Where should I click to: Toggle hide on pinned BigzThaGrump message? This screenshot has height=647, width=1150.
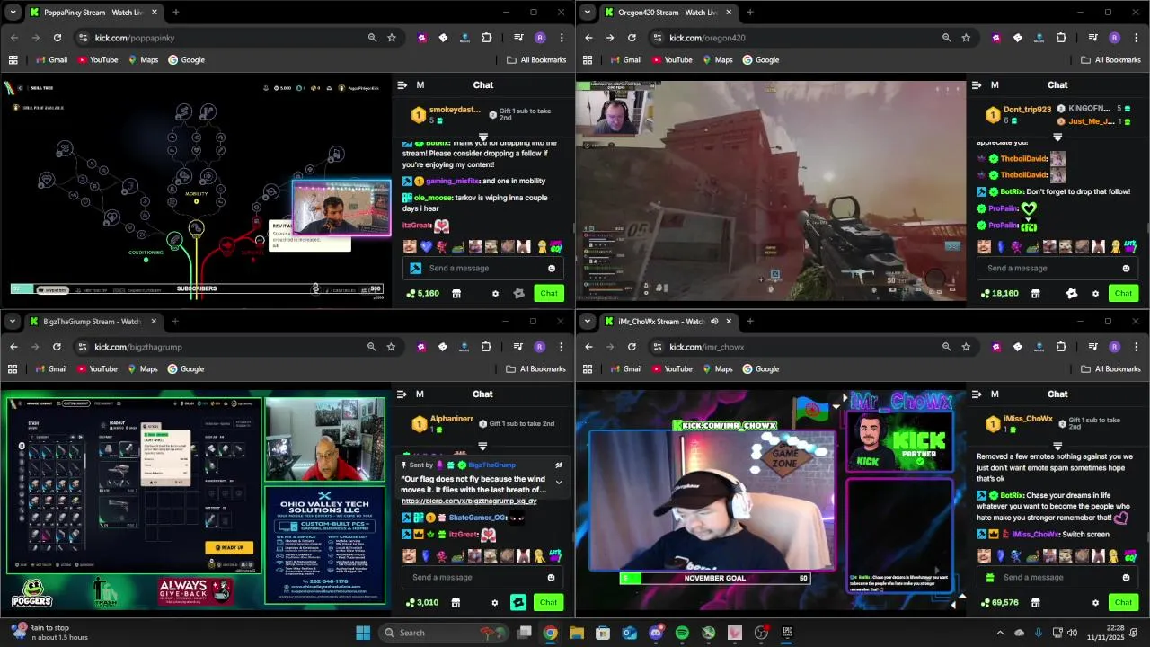tap(558, 465)
